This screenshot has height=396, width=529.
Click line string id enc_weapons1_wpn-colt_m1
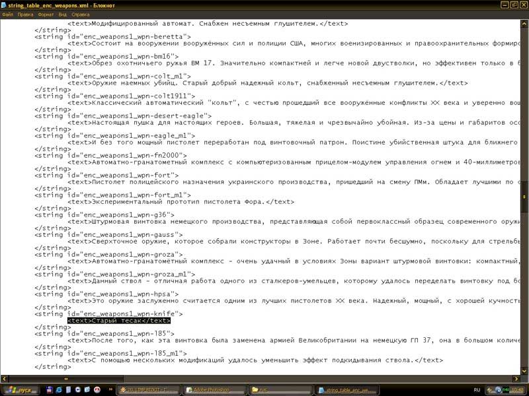[112, 77]
